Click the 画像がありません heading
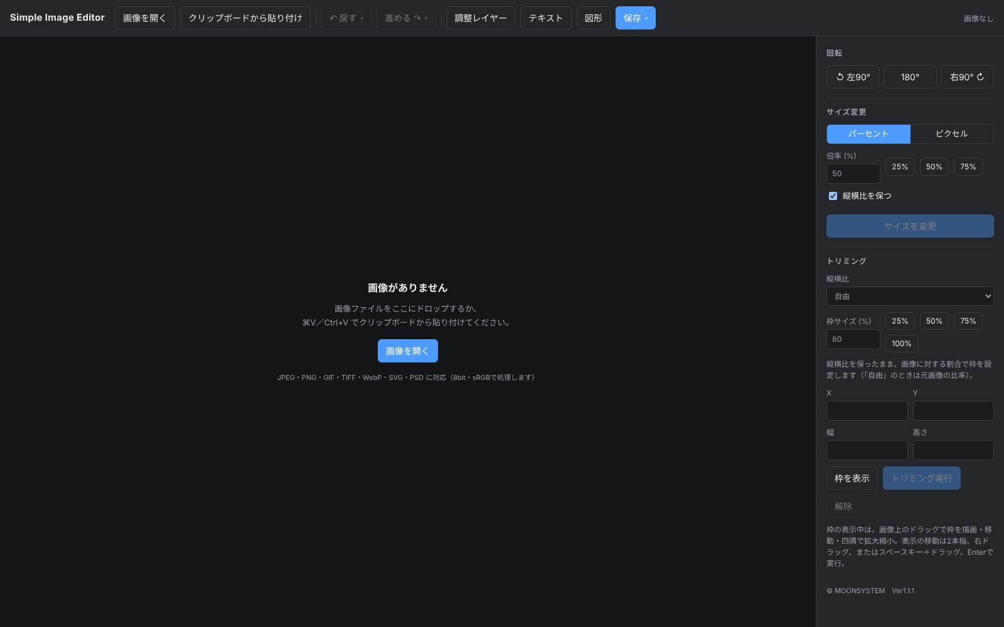This screenshot has width=1004, height=627. click(408, 288)
